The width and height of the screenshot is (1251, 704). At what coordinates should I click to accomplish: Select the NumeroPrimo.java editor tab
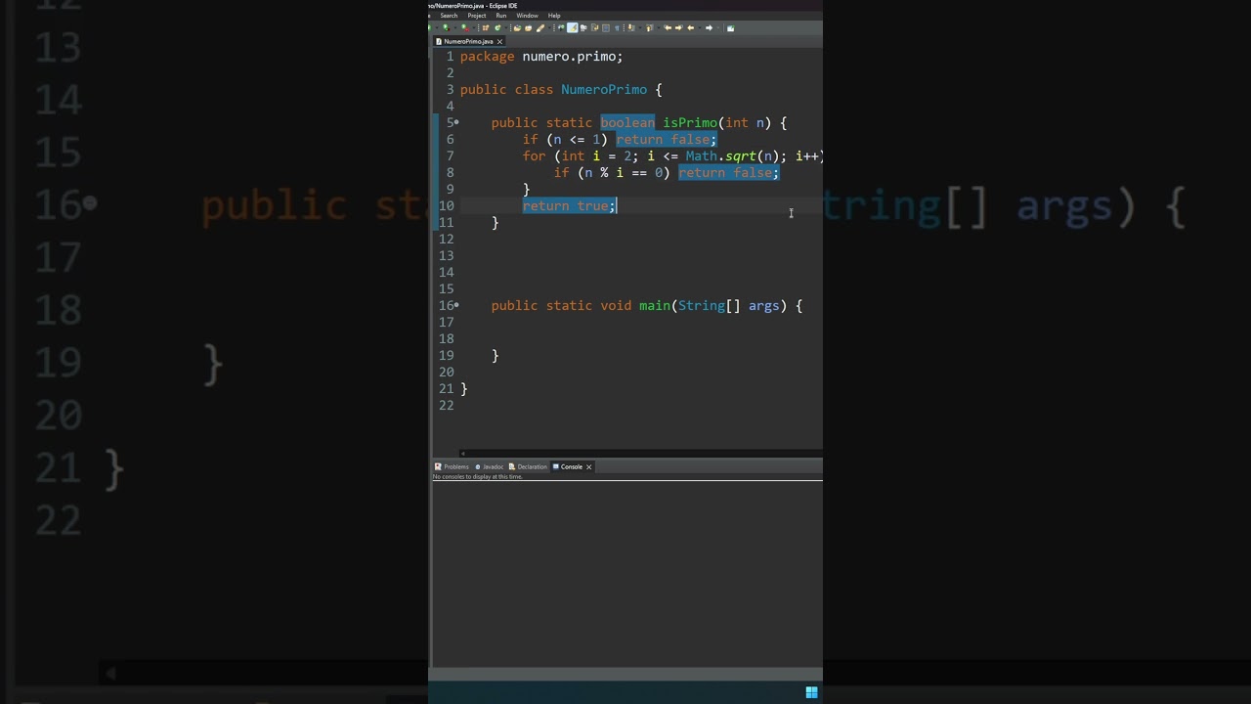(468, 42)
